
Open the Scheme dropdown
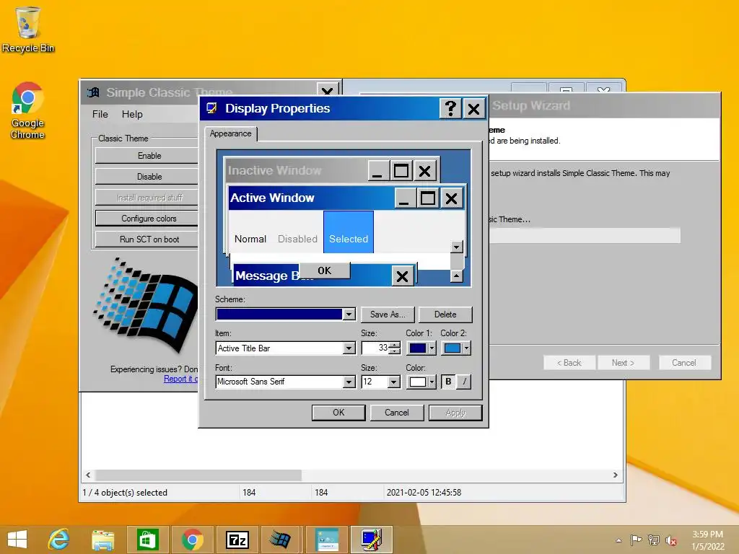349,315
